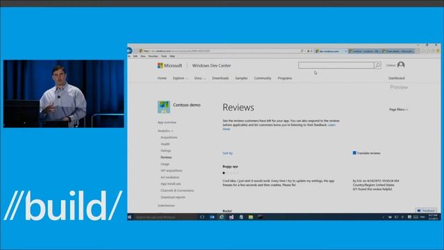Open the Programs nav link
This screenshot has width=444, height=250.
[284, 78]
